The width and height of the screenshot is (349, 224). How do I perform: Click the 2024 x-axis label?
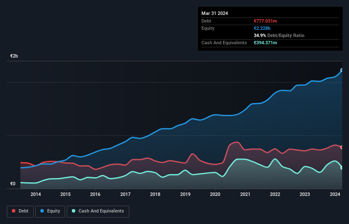[335, 194]
